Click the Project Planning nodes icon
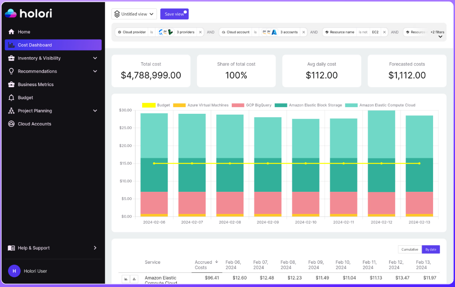This screenshot has width=455, height=287. (x=11, y=111)
